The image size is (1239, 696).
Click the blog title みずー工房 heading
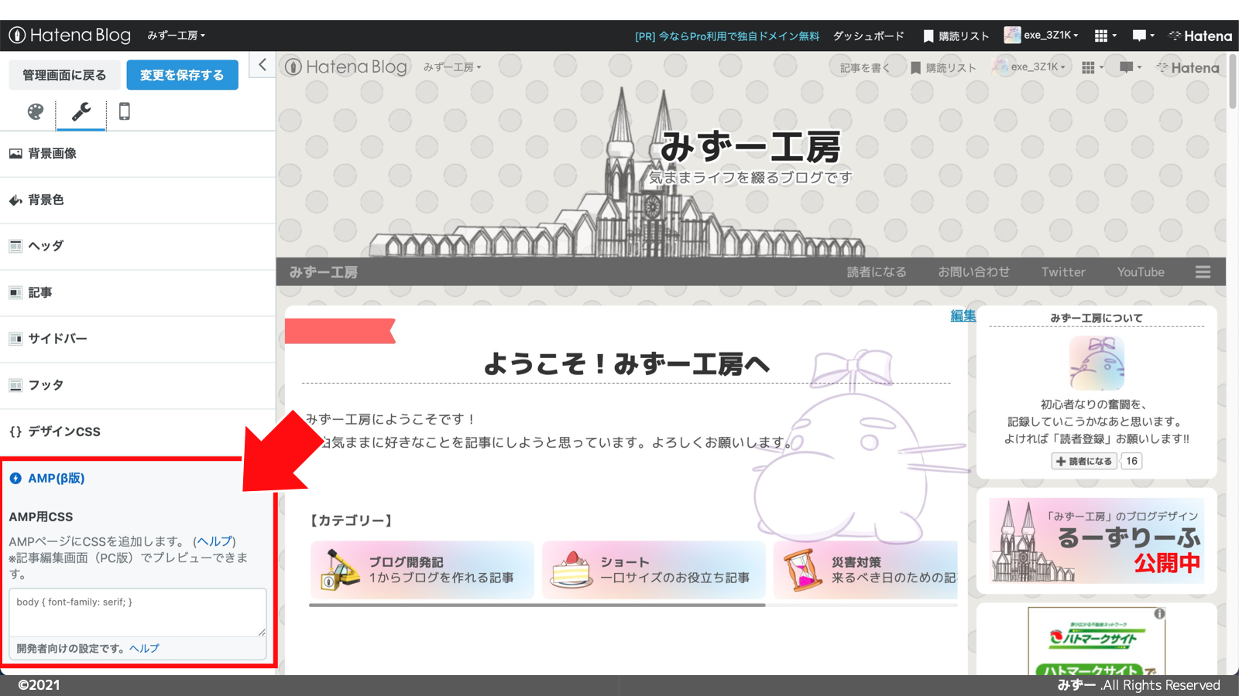click(x=750, y=147)
